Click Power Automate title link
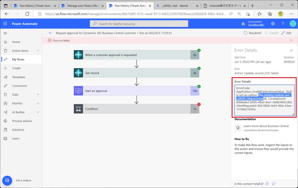The image size is (298, 188). (x=25, y=24)
